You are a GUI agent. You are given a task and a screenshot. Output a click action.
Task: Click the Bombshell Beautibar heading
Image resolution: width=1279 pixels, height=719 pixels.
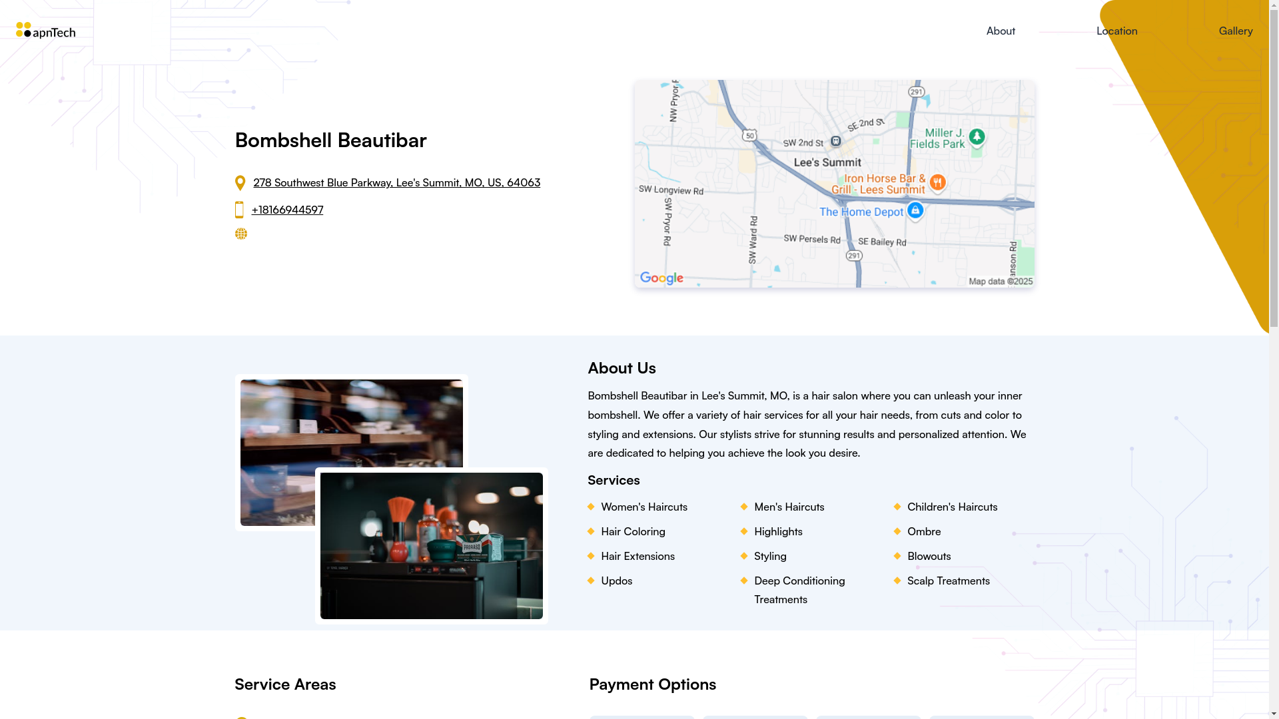click(x=330, y=140)
